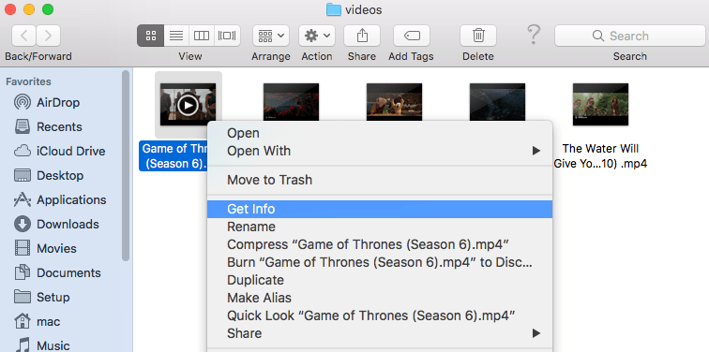Switch to column view

[x=202, y=36]
